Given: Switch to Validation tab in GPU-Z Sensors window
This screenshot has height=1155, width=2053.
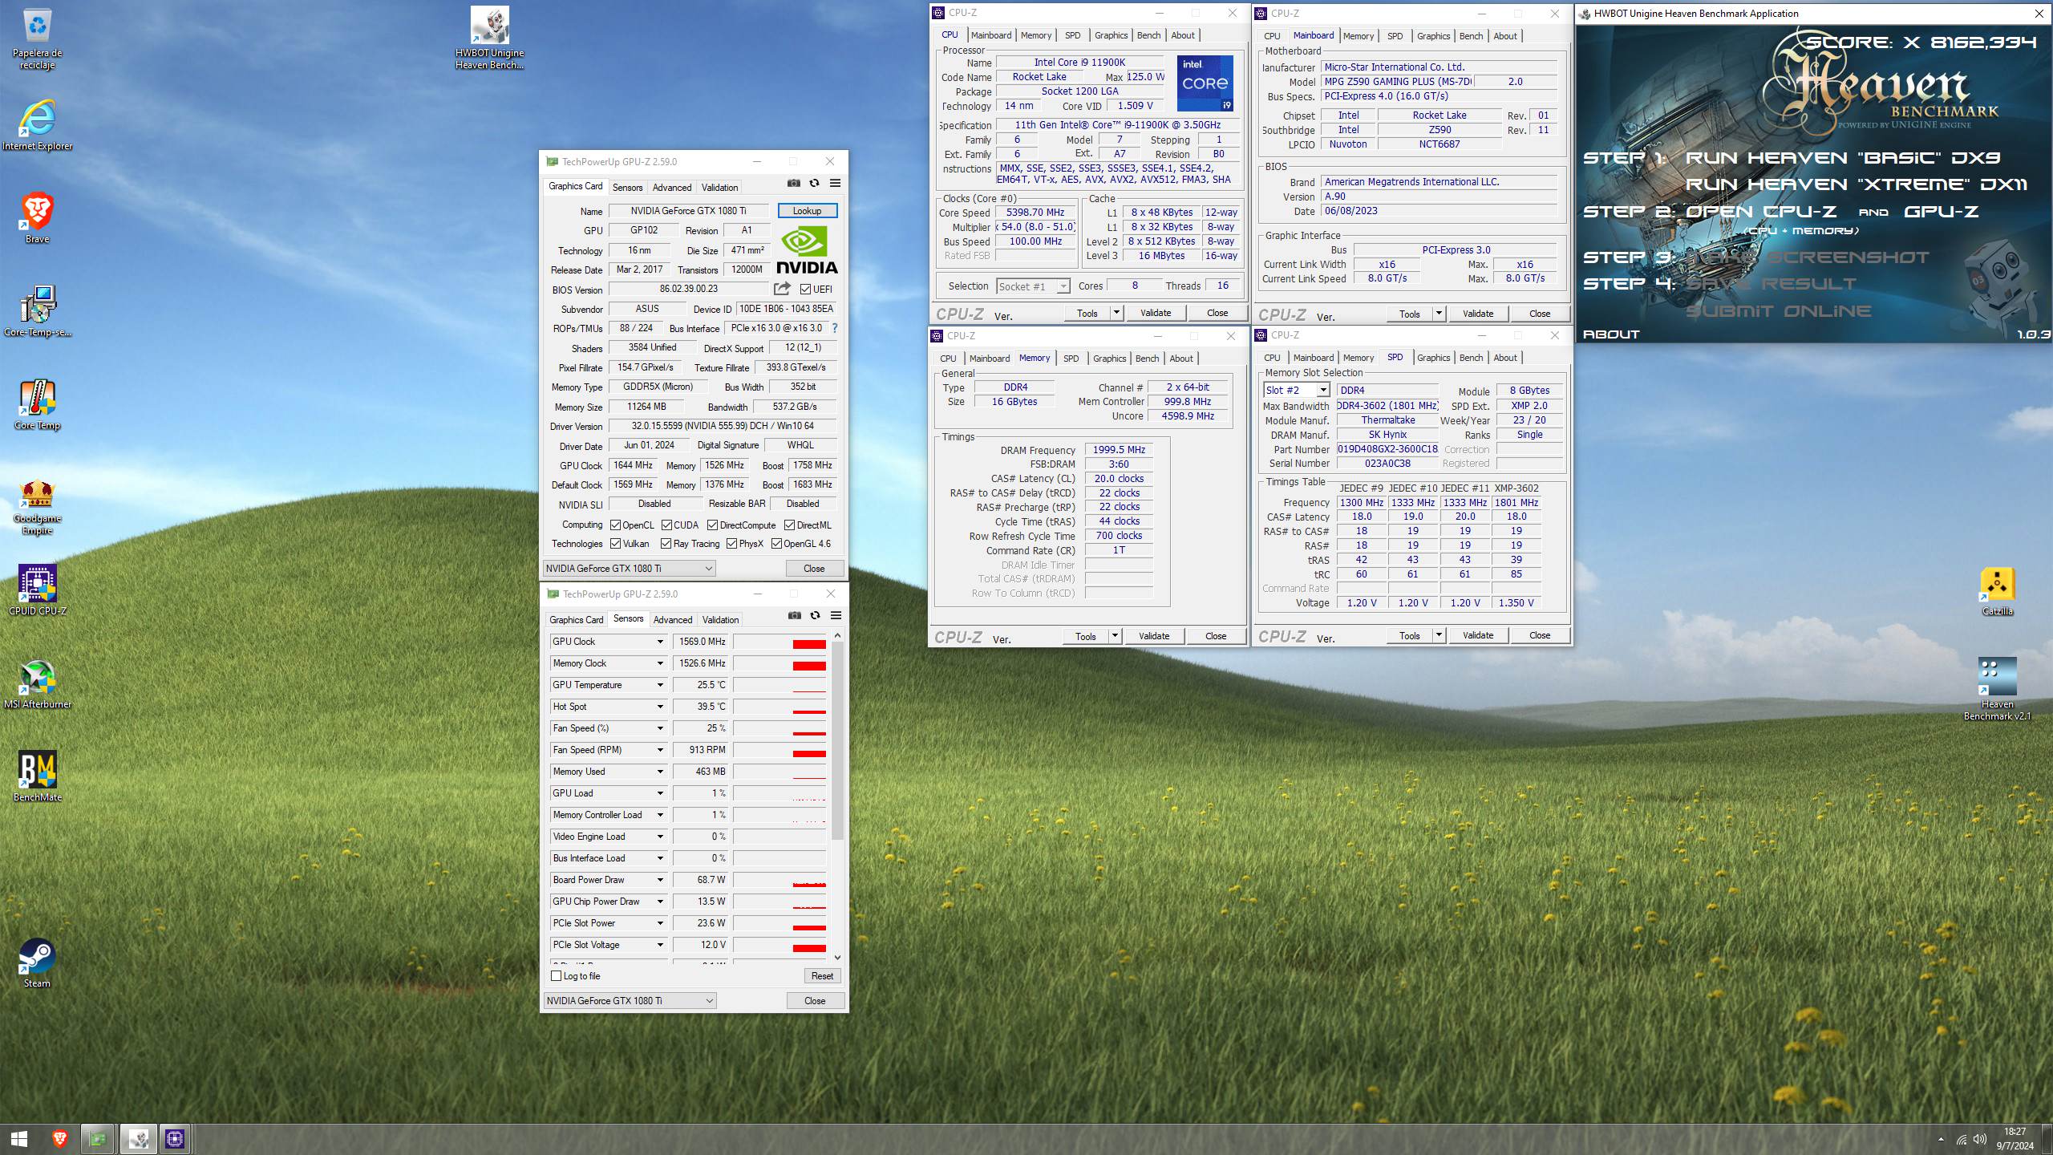Looking at the screenshot, I should point(720,620).
